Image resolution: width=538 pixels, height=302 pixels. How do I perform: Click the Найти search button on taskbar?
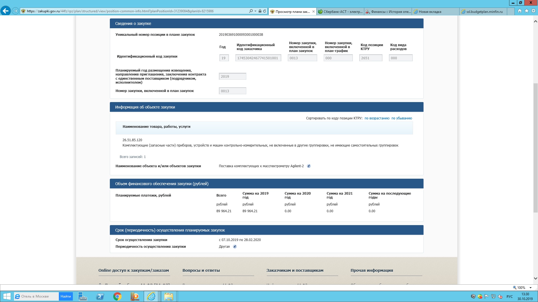66,296
